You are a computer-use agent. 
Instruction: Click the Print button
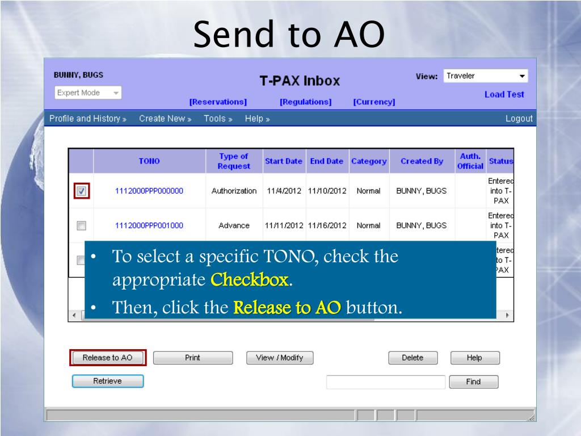tap(193, 358)
